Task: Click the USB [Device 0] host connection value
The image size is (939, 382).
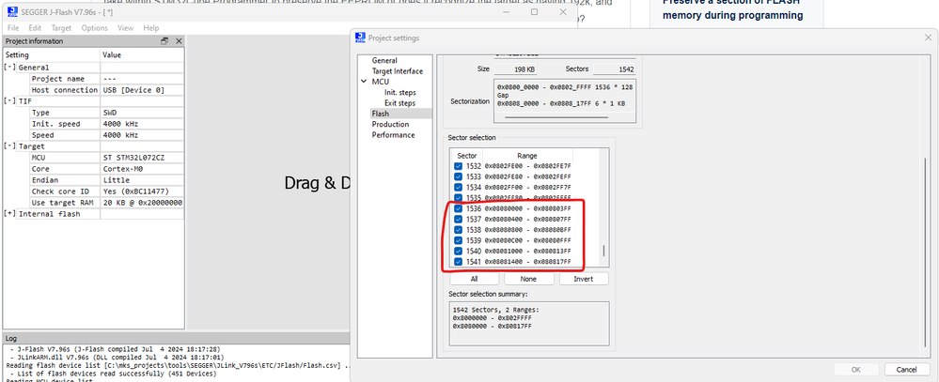Action: 142,90
